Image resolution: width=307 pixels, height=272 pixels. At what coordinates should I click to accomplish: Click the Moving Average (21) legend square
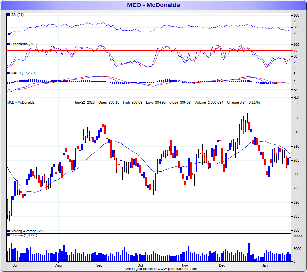coord(9,231)
